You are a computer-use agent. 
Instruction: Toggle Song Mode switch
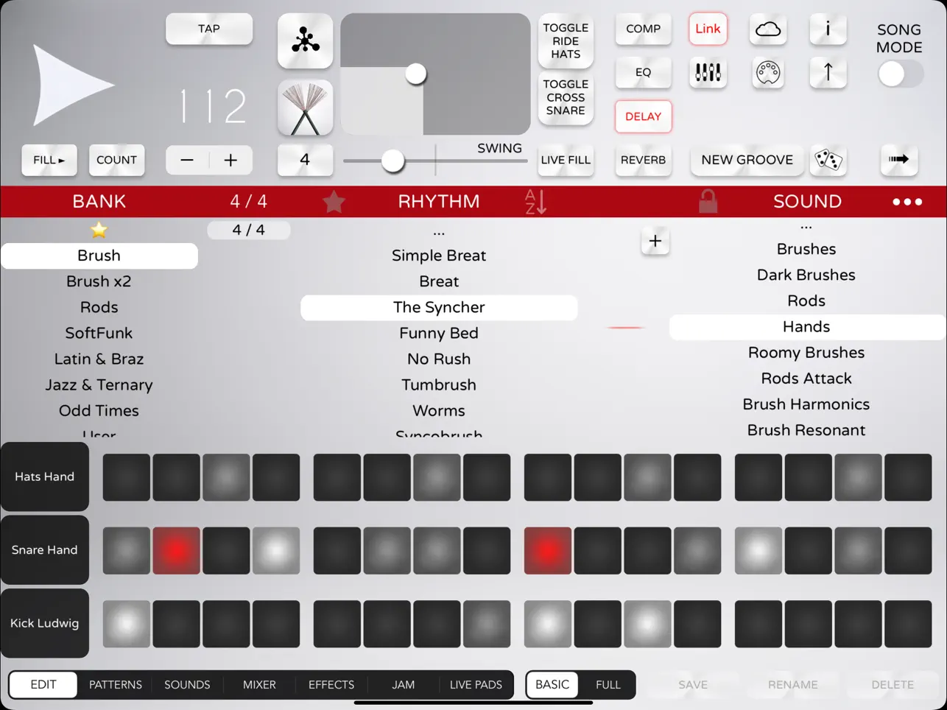[899, 74]
